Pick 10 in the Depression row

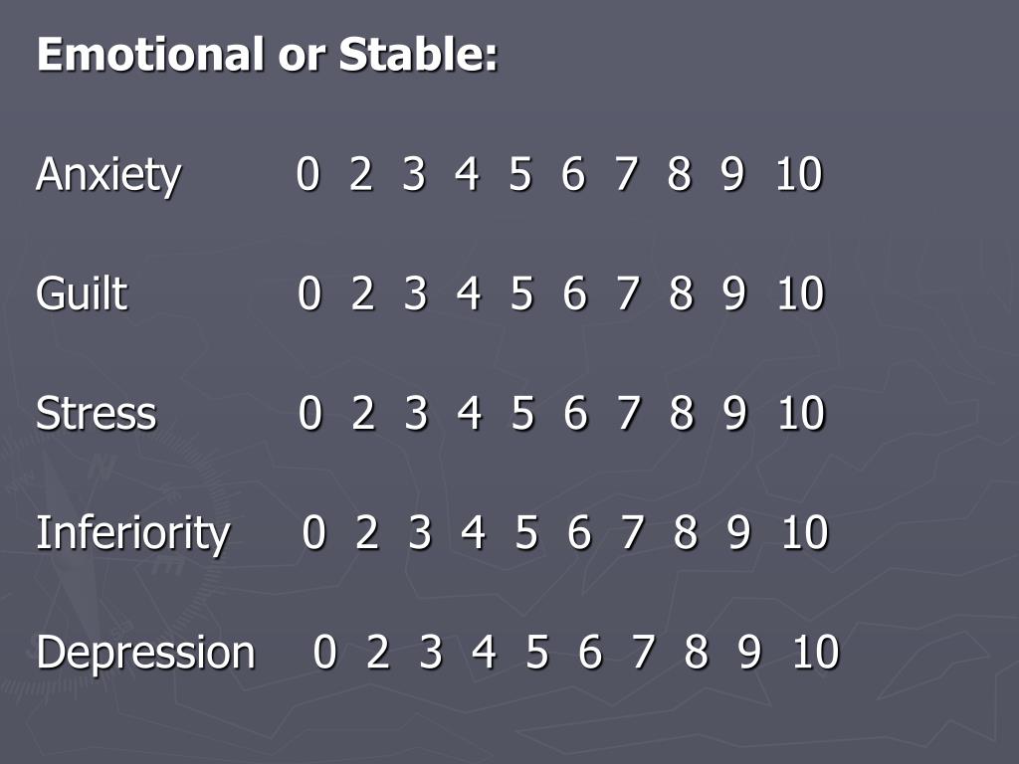coord(816,653)
